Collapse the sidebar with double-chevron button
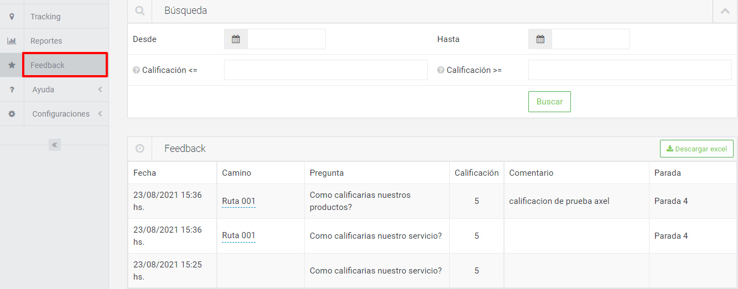The image size is (738, 289). (55, 145)
